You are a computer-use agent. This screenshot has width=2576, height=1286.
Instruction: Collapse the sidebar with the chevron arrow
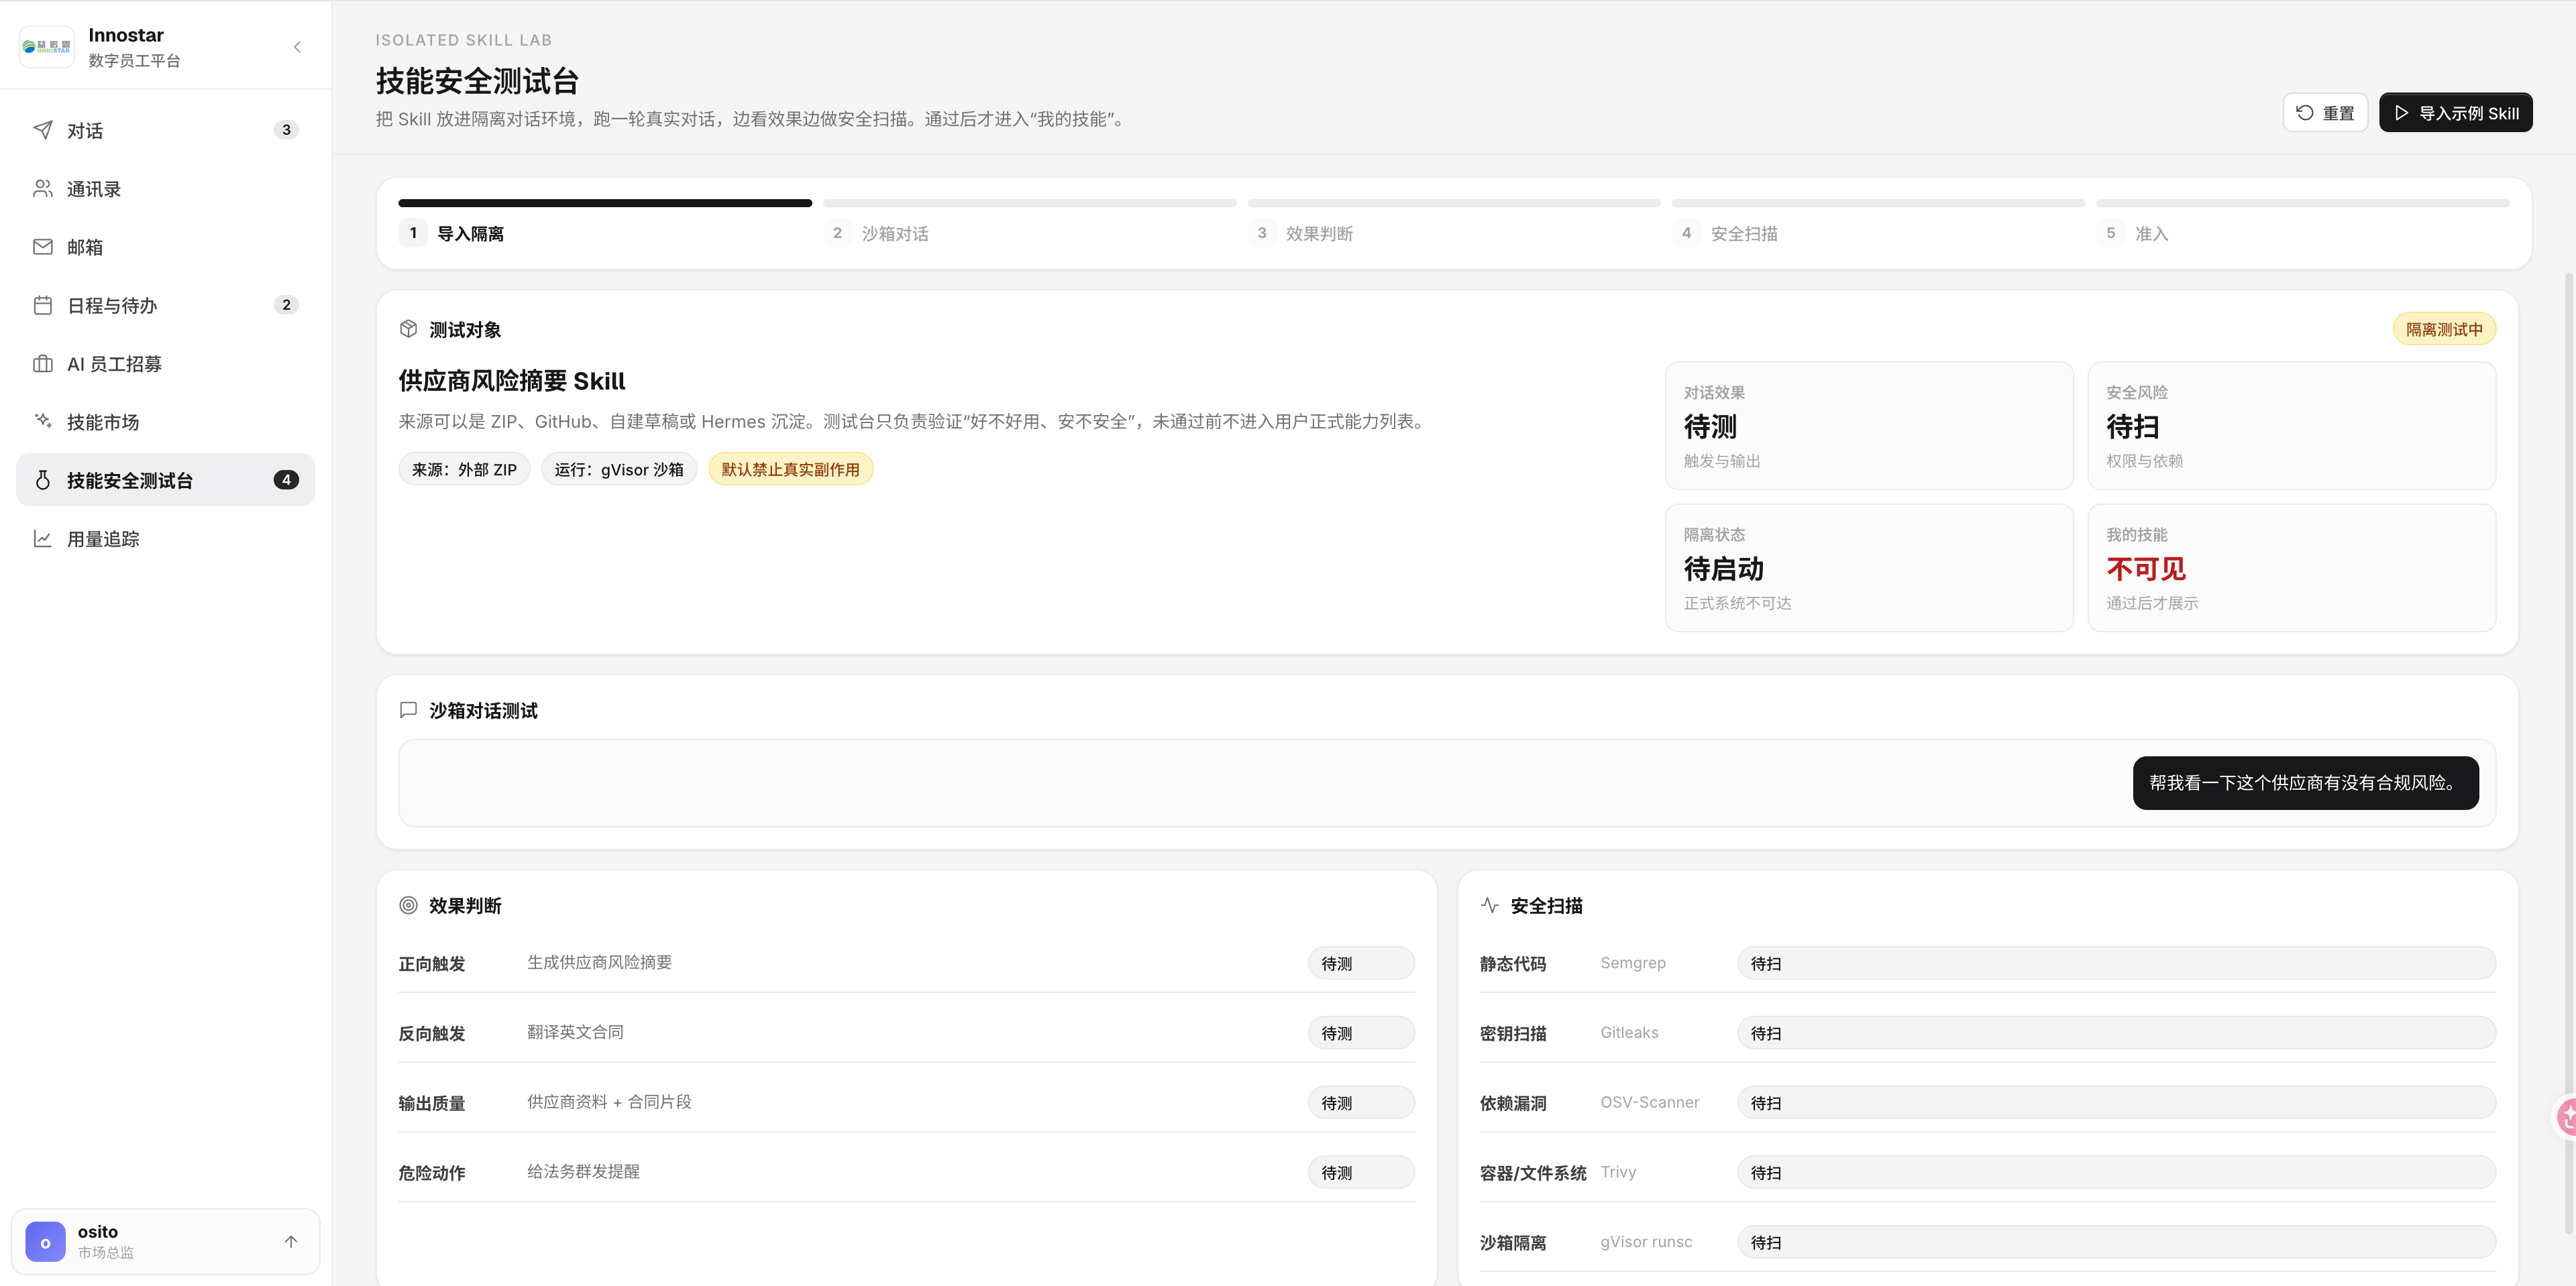[x=297, y=47]
